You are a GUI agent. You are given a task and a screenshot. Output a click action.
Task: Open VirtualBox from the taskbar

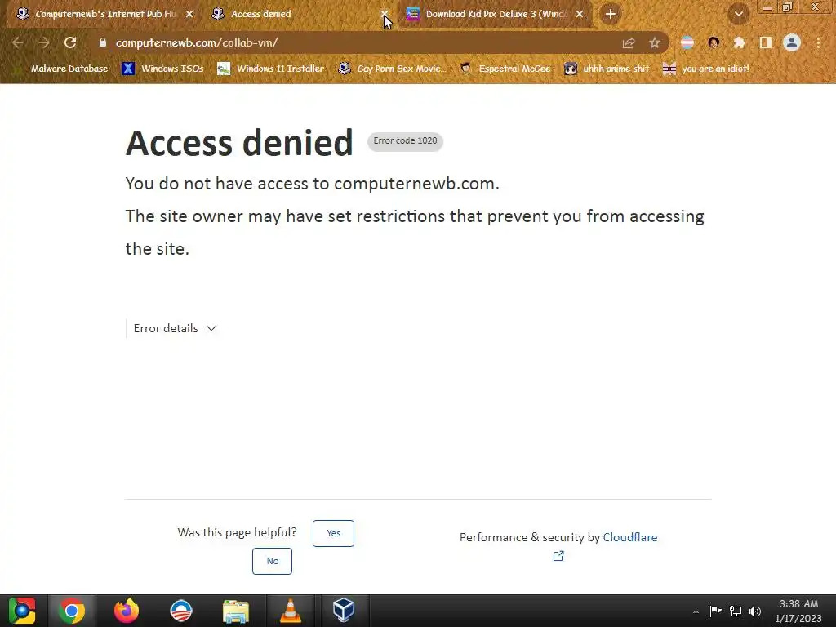coord(343,611)
